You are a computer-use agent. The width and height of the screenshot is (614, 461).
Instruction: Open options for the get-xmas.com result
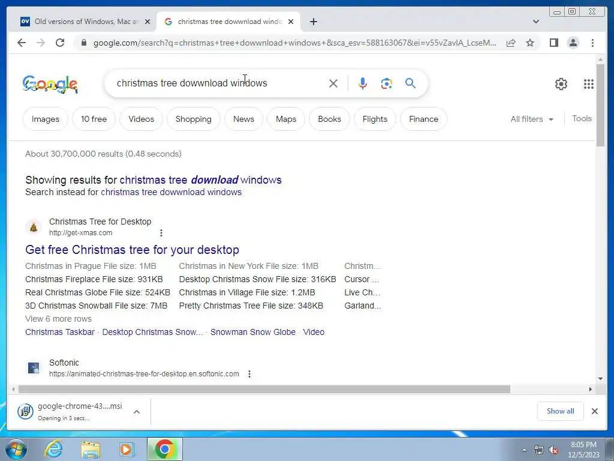pyautogui.click(x=161, y=233)
